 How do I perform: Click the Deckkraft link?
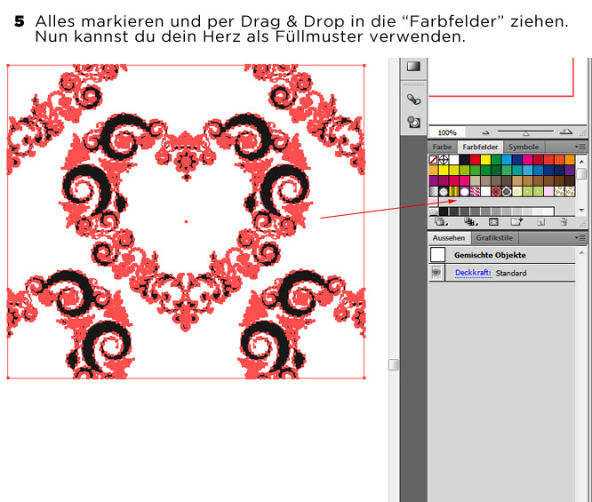click(473, 274)
